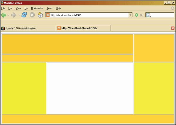Open the Forward history dropdown arrow
Image resolution: width=176 pixels, height=125 pixels.
tap(19, 15)
